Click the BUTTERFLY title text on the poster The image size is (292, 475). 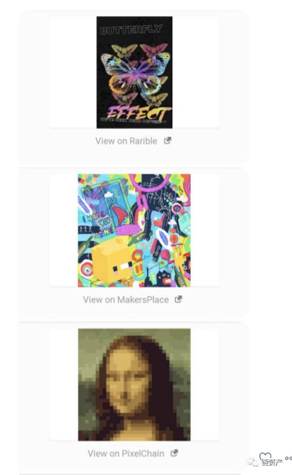pos(131,30)
